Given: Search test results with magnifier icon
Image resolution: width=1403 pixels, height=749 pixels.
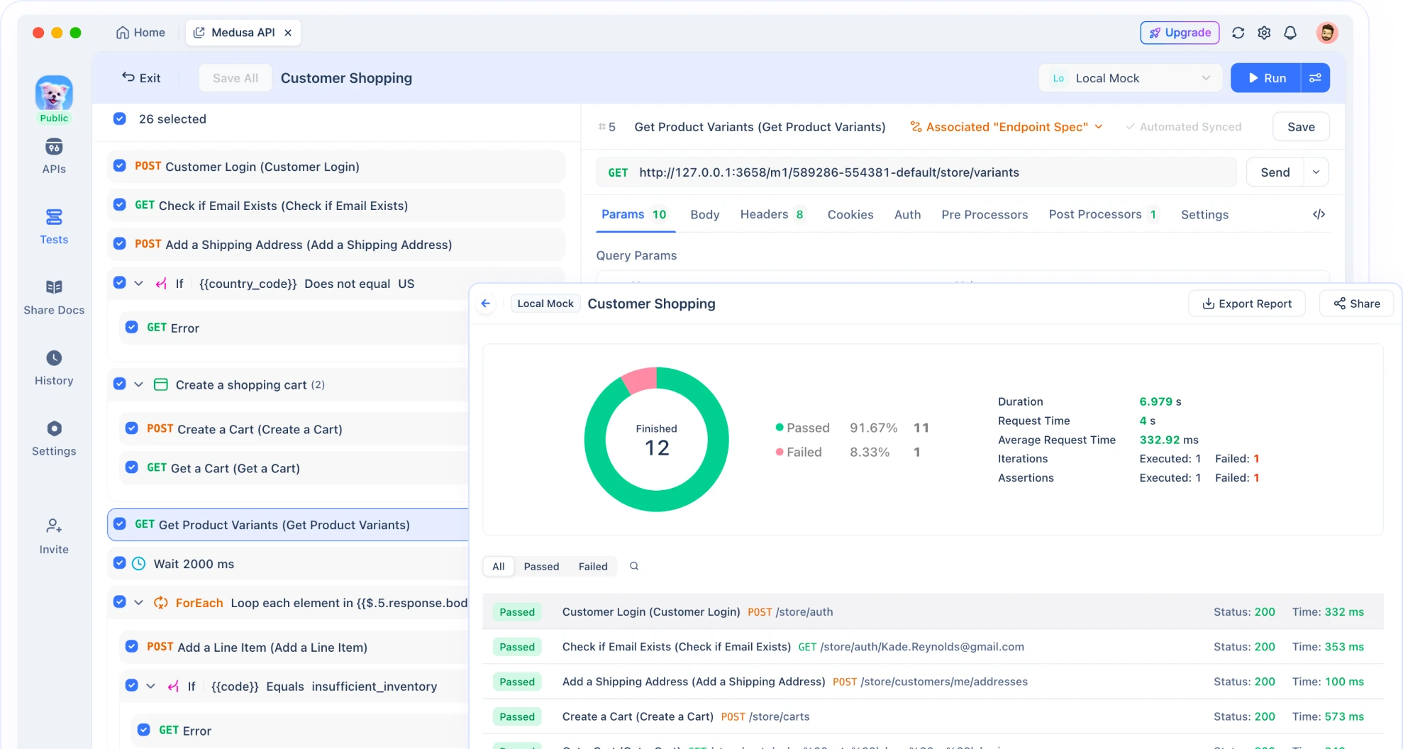Looking at the screenshot, I should pyautogui.click(x=634, y=566).
